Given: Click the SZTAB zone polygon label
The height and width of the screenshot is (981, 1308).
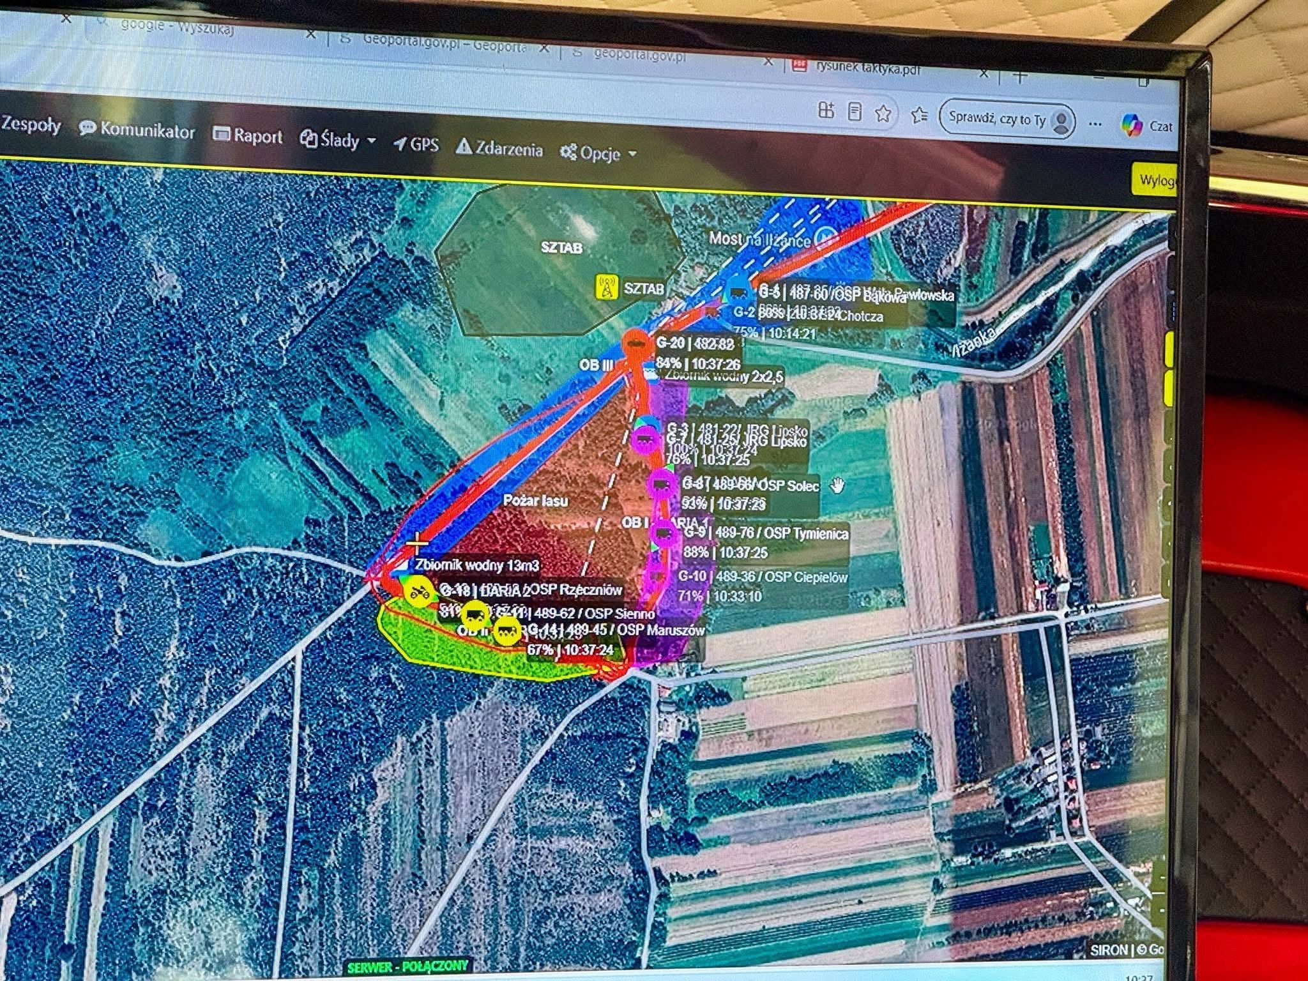Looking at the screenshot, I should click(561, 248).
